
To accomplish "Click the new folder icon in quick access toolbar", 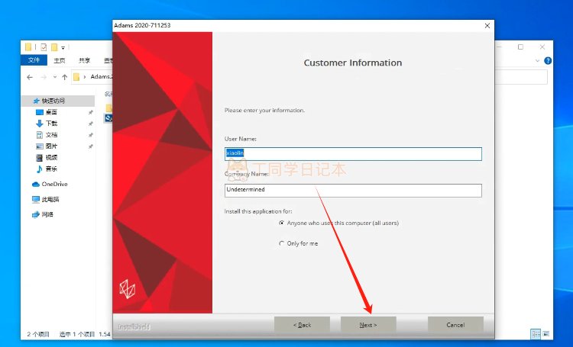I will (54, 47).
